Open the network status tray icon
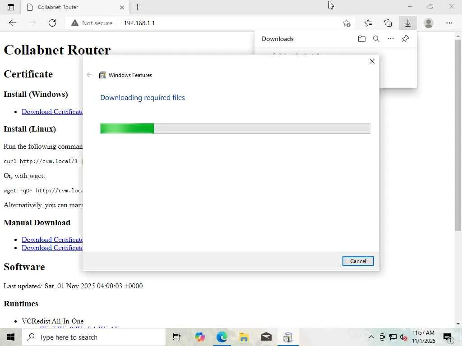 (393, 337)
